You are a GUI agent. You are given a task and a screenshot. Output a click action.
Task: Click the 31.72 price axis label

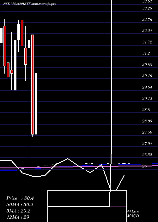pyautogui.click(x=147, y=42)
